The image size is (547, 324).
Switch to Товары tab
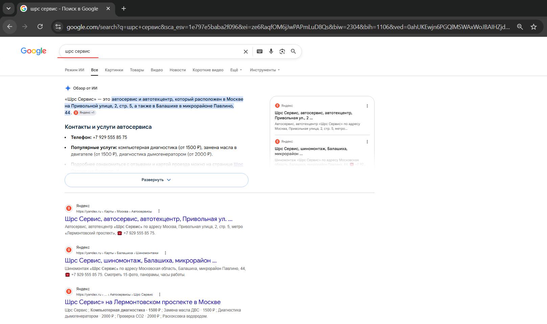point(137,70)
